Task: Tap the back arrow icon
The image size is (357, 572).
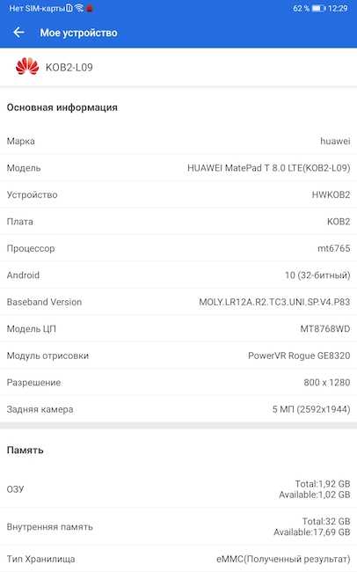Action: click(18, 33)
